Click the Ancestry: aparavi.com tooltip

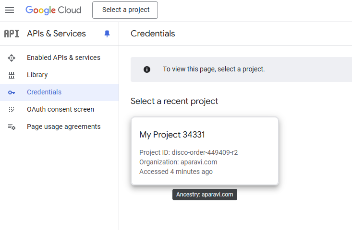pos(205,195)
